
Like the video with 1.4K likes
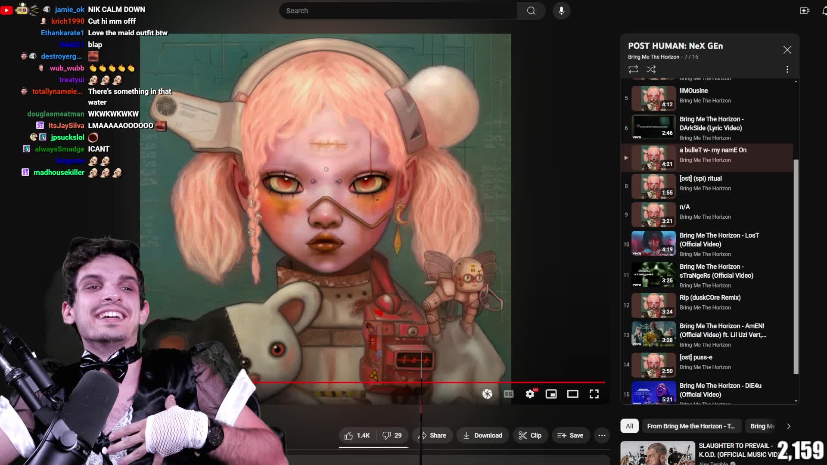[358, 435]
